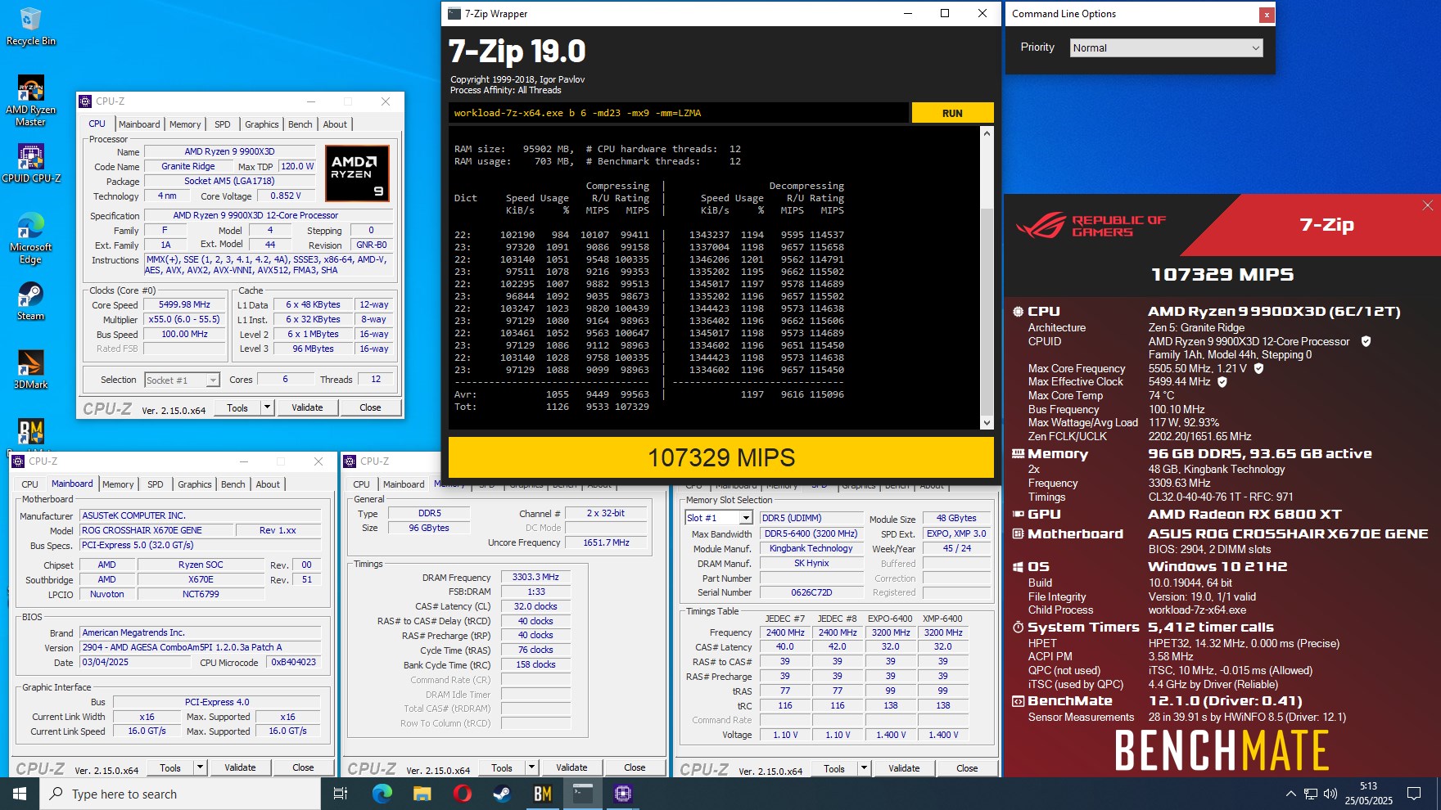
Task: Launch Steam from the desktop icon
Action: tap(31, 301)
